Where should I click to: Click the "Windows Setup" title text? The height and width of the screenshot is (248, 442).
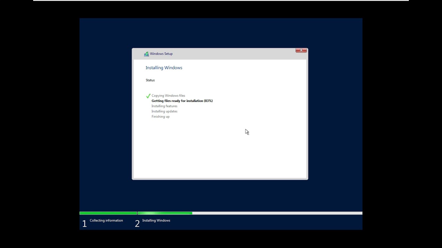click(161, 54)
